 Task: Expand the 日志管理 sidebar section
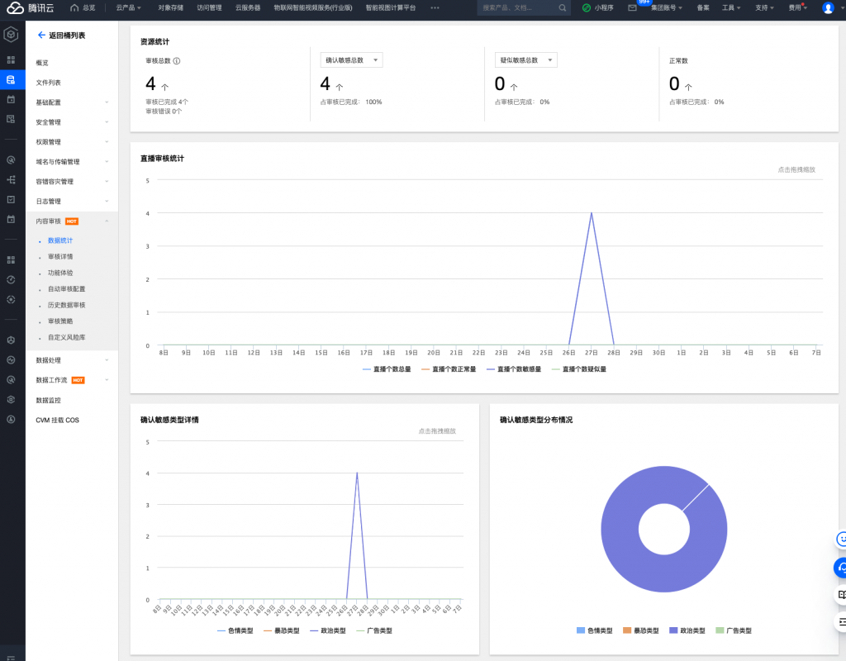[x=72, y=202]
